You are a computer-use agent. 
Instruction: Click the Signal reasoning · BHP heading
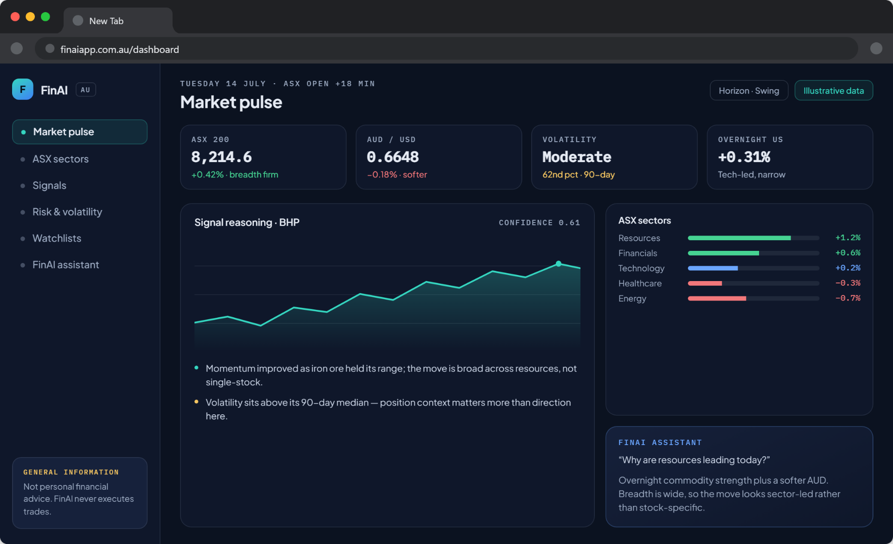(x=247, y=223)
